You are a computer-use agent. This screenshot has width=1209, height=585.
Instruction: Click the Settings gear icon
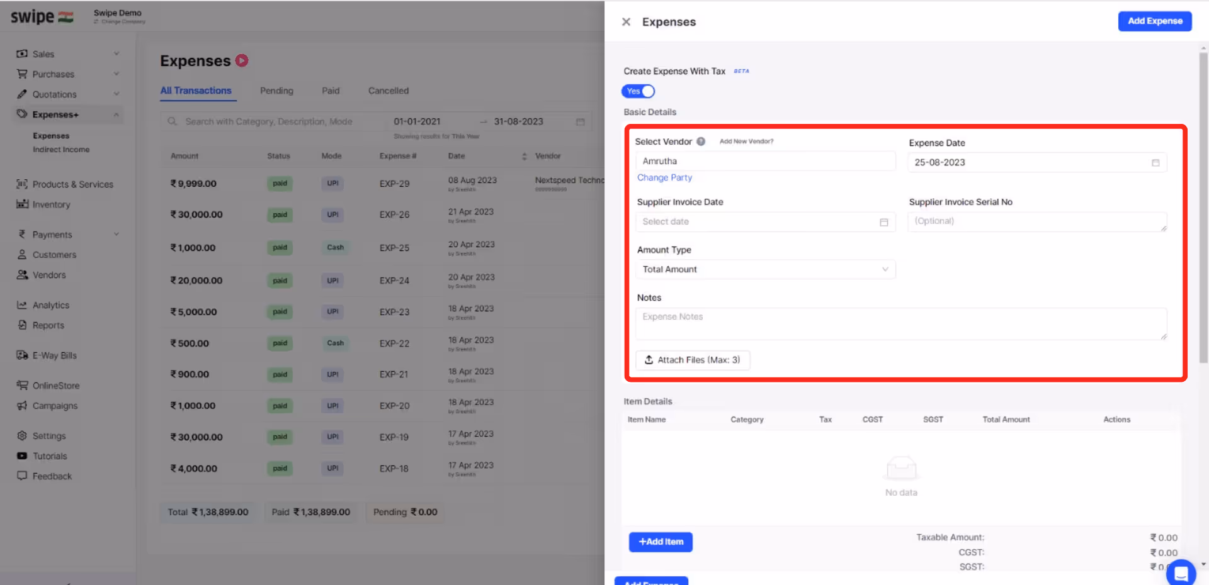coord(22,436)
